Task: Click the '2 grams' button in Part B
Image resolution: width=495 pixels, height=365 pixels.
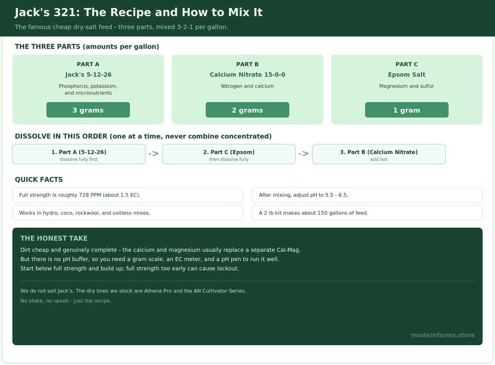Action: pyautogui.click(x=247, y=110)
